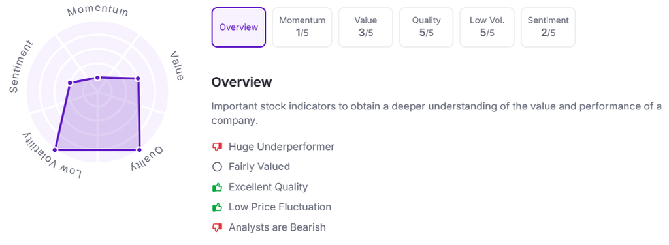Select the Overview tab
The image size is (669, 245).
coord(238,27)
